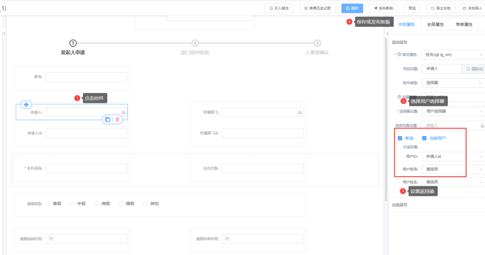The width and height of the screenshot is (485, 255).
Task: Collapse left panel with arrow icon
Action: click(4, 33)
